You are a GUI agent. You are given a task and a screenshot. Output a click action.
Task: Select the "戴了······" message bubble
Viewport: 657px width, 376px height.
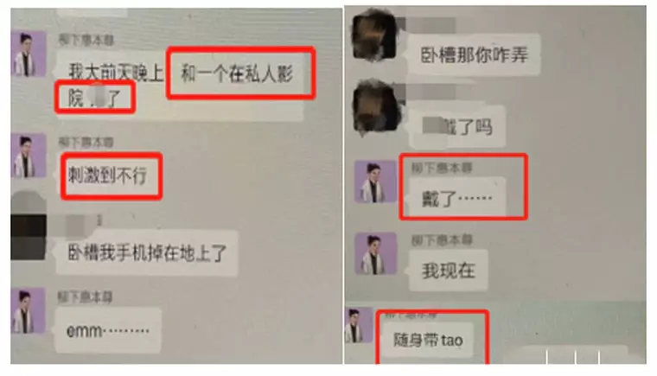coord(457,198)
